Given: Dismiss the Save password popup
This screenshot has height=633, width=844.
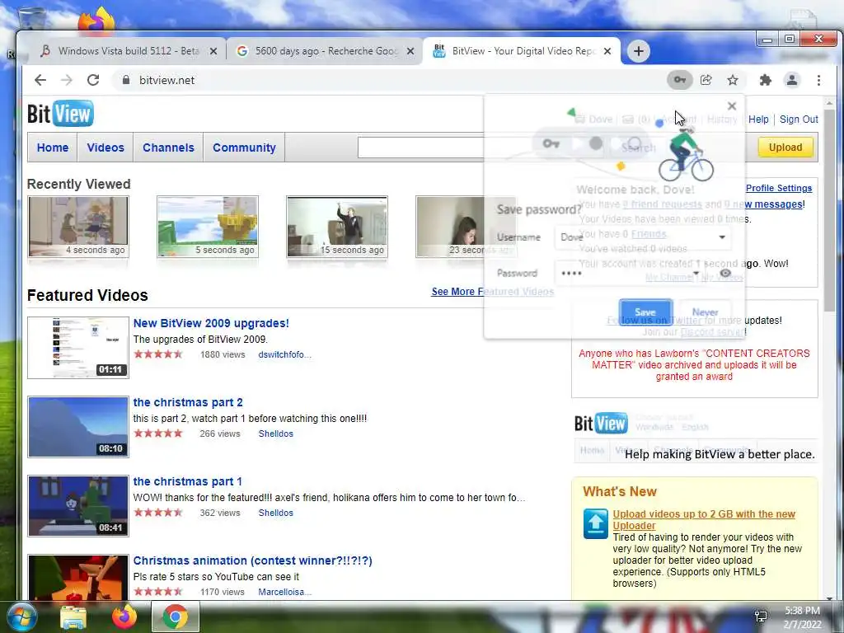Looking at the screenshot, I should coord(732,106).
